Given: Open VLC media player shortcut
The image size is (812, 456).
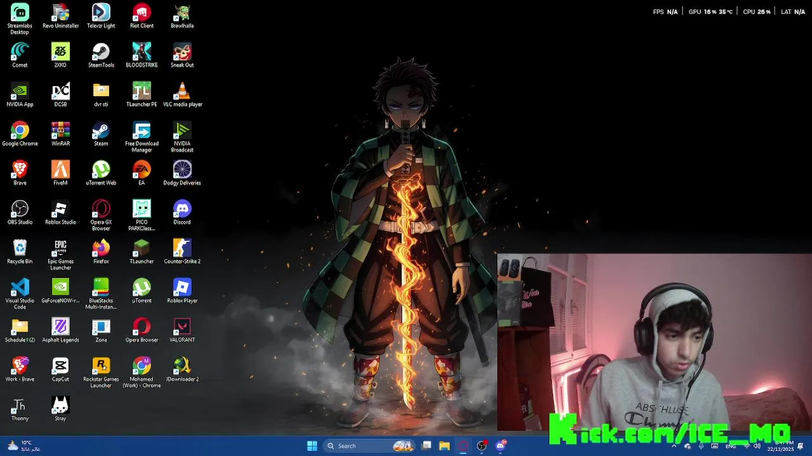Looking at the screenshot, I should click(x=182, y=95).
